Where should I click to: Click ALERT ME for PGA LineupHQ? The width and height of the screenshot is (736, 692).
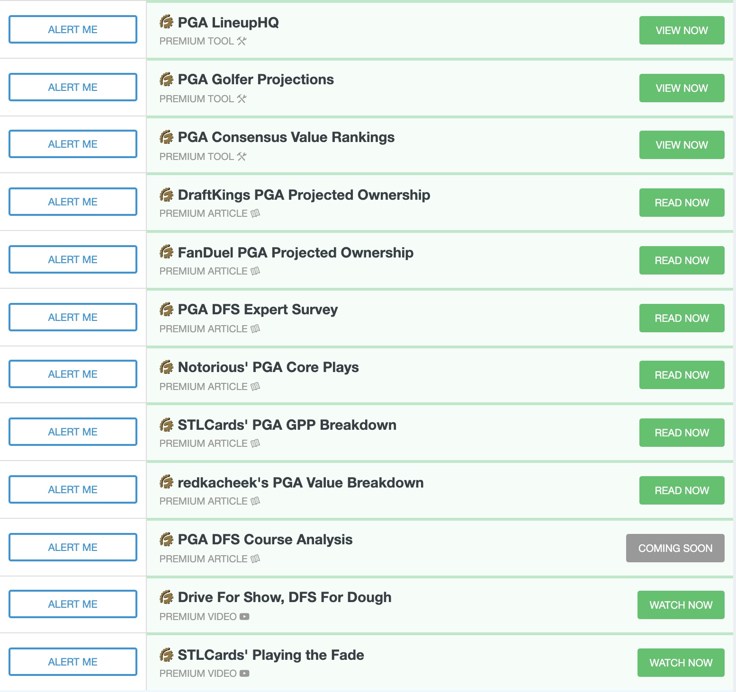click(x=73, y=29)
